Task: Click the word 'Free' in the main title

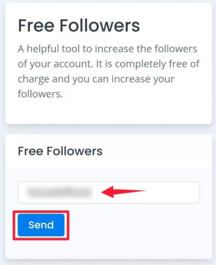Action: (x=36, y=26)
